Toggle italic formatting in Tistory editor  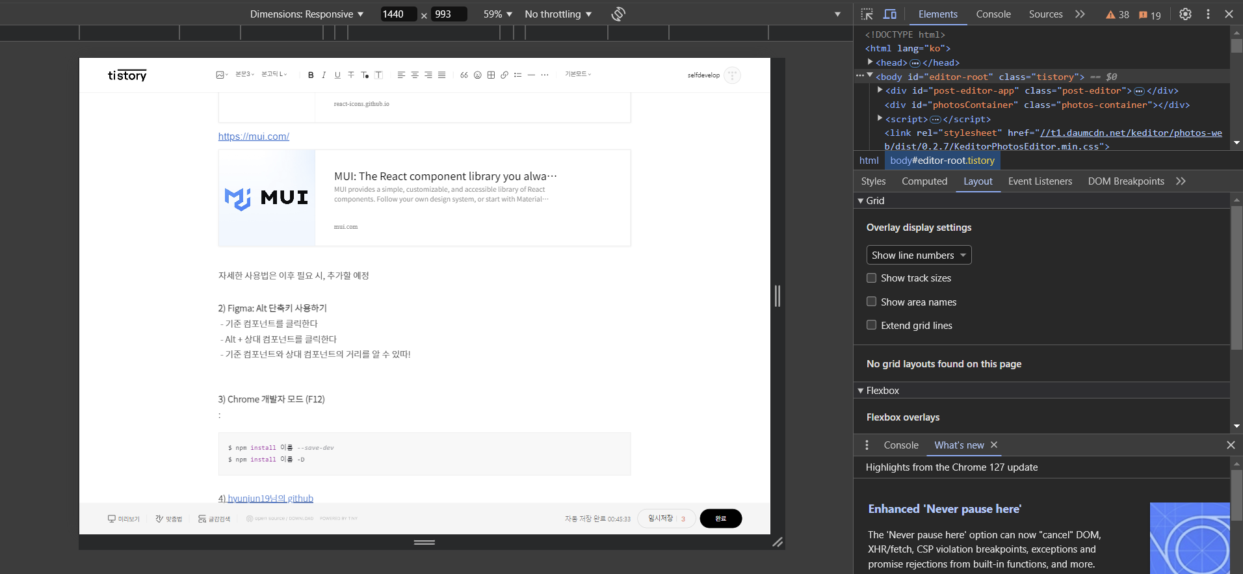click(324, 75)
